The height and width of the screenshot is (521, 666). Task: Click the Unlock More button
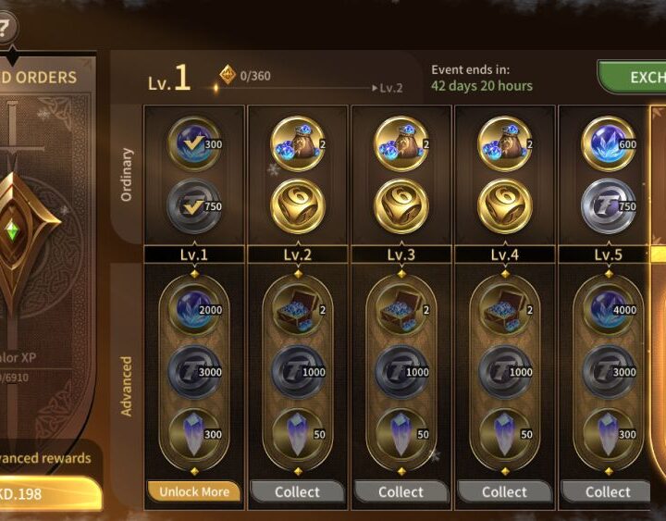(x=194, y=491)
